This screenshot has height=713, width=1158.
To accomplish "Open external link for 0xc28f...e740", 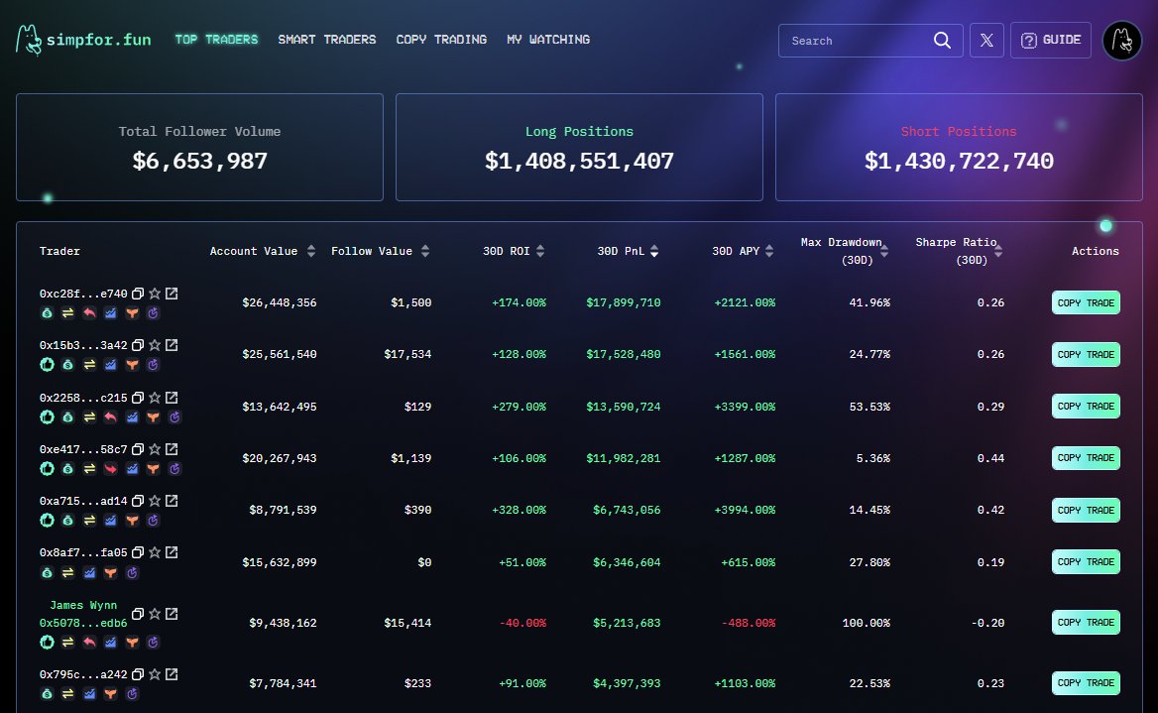I will (172, 294).
